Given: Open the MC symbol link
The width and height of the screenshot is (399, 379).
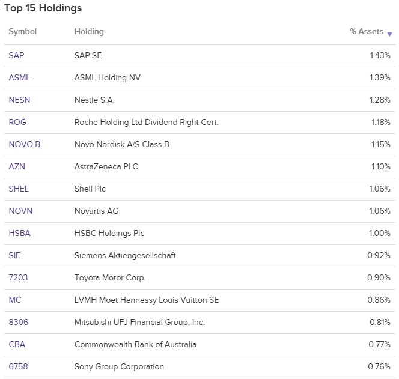Looking at the screenshot, I should 15,300.
